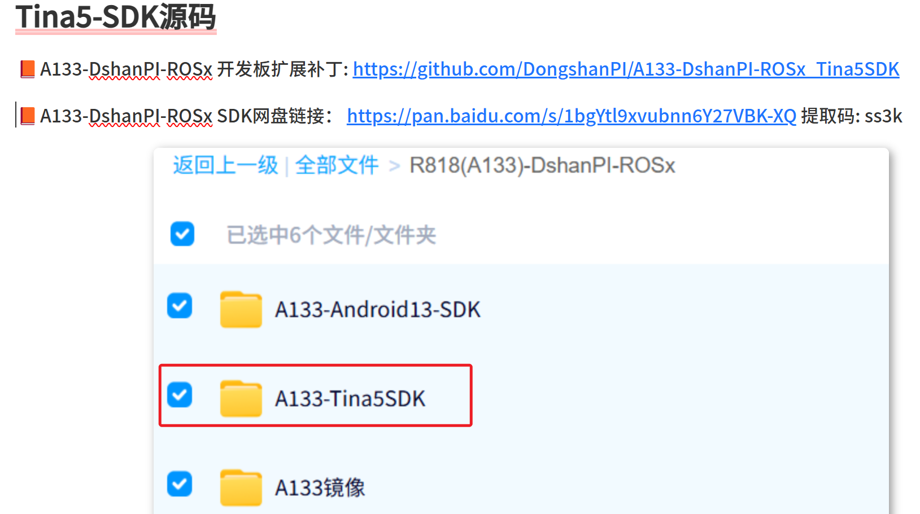Click the book icon beside 开发板扩展补丁
The width and height of the screenshot is (920, 514).
pos(28,69)
